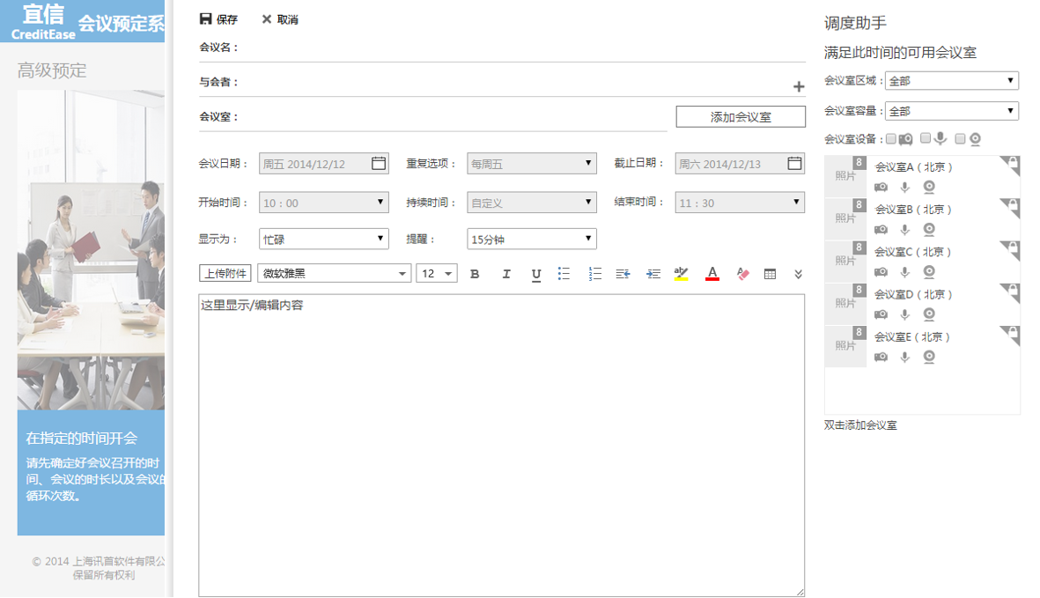The width and height of the screenshot is (1040, 598).
Task: Open the 会议室容量 dropdown
Action: pyautogui.click(x=952, y=111)
